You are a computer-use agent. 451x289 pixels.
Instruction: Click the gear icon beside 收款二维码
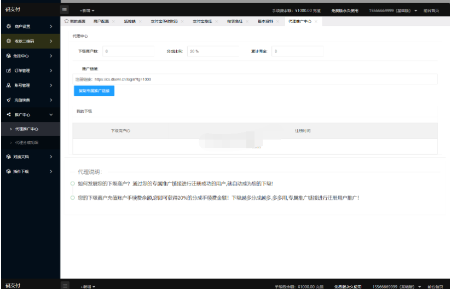(x=9, y=41)
